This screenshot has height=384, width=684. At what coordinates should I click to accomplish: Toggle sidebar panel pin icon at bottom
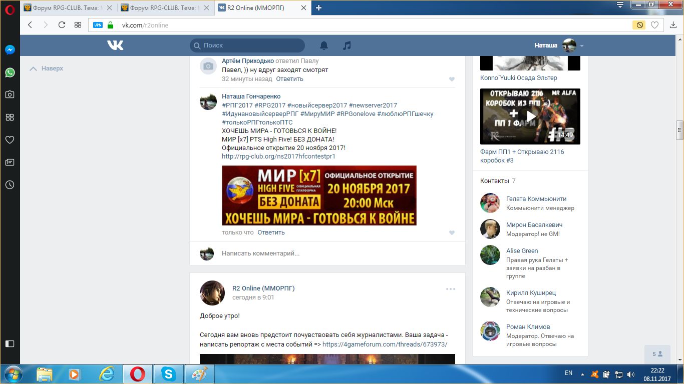tap(10, 343)
